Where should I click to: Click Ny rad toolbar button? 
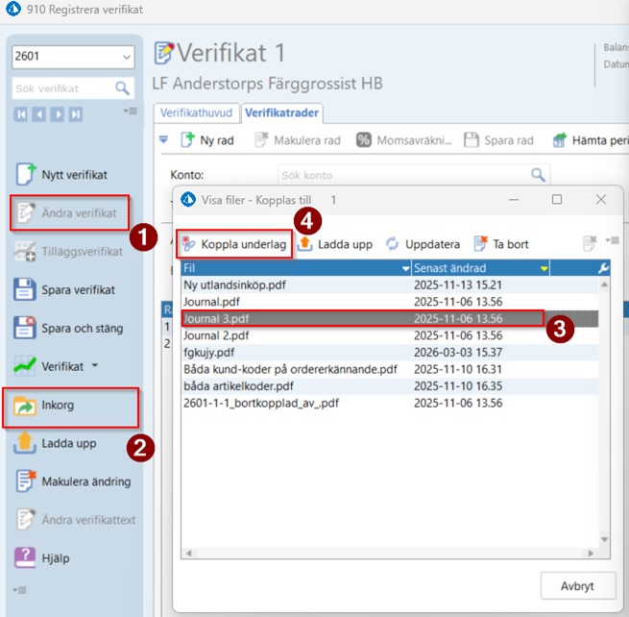(207, 140)
